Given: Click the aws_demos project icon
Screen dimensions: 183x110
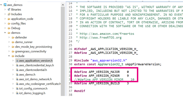Looking at the screenshot, I should click(5, 5).
